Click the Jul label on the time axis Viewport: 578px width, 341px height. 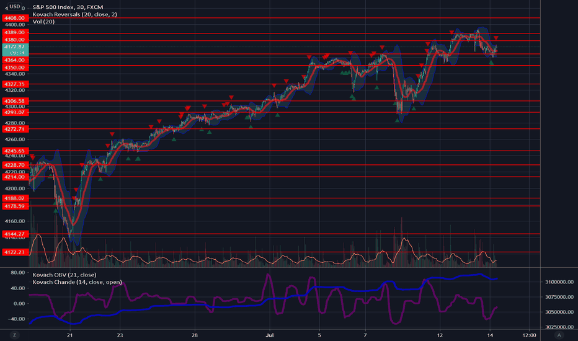point(270,335)
